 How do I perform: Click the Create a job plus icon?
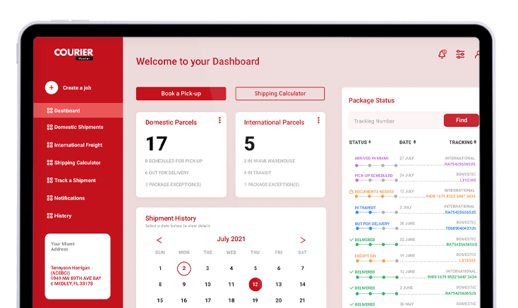(x=52, y=87)
